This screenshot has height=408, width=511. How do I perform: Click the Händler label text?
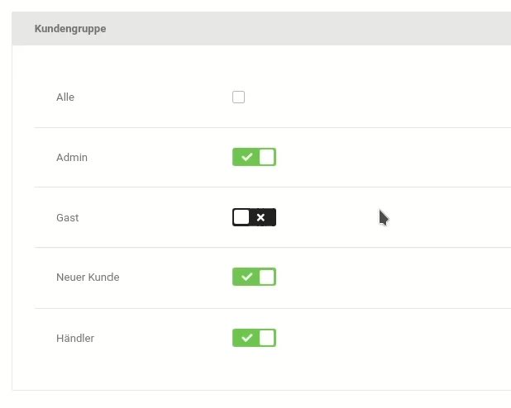(75, 338)
